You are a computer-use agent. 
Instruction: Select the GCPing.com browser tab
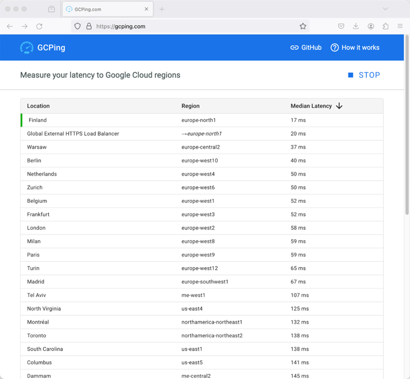(108, 9)
